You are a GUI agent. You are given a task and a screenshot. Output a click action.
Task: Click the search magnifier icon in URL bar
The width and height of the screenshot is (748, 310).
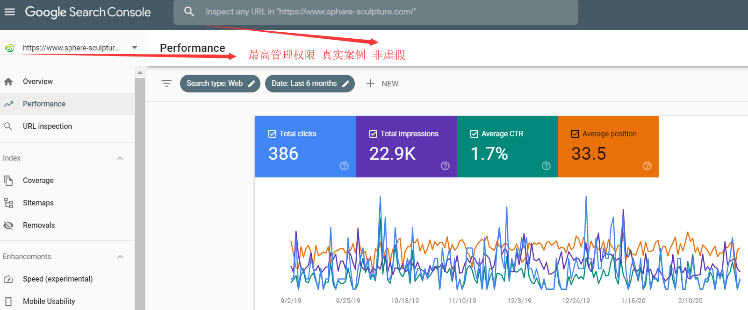(x=189, y=12)
